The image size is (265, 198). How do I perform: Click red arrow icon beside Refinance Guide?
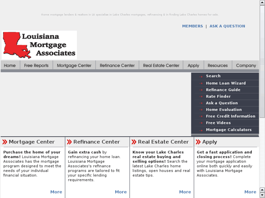(x=201, y=90)
